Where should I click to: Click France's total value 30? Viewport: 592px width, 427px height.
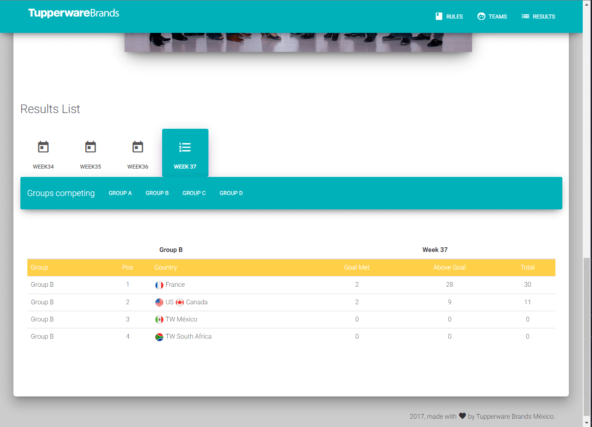(528, 284)
